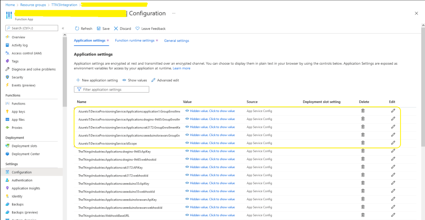Open Access control (IAM) in sidebar

[x=26, y=53]
